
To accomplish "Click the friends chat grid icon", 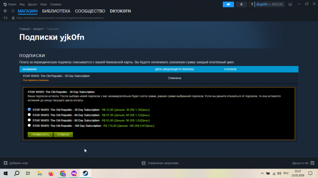I will (312, 163).
